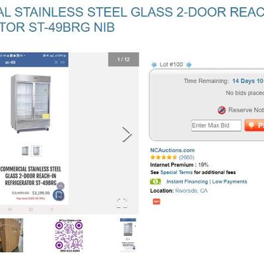
Task: Advance gallery with next image chevron
Action: pyautogui.click(x=127, y=134)
